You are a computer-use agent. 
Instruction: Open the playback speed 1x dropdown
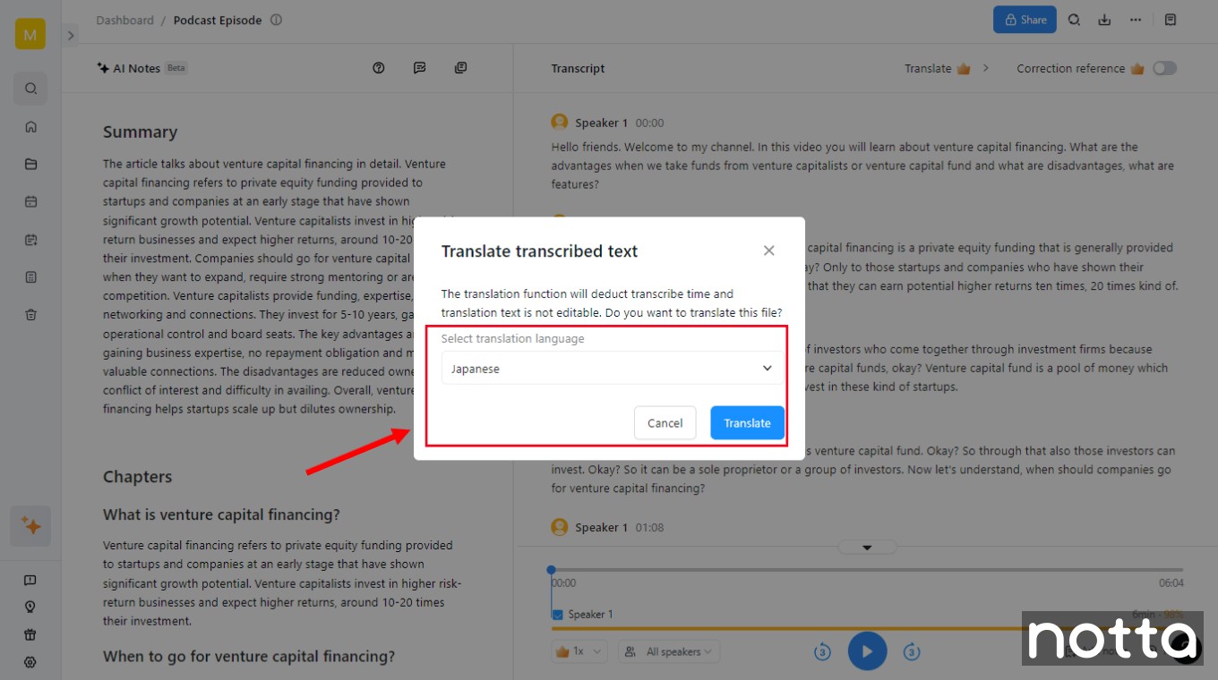(579, 651)
